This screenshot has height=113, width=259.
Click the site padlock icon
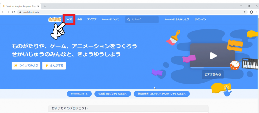coord(20,12)
